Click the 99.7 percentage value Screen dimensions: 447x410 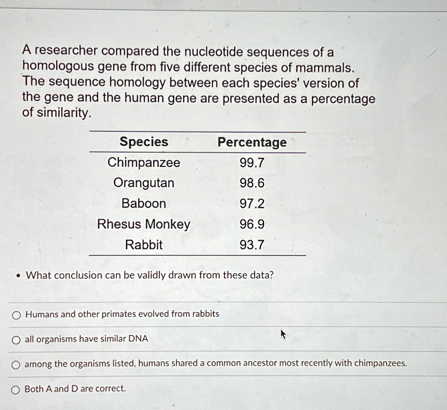pos(252,163)
